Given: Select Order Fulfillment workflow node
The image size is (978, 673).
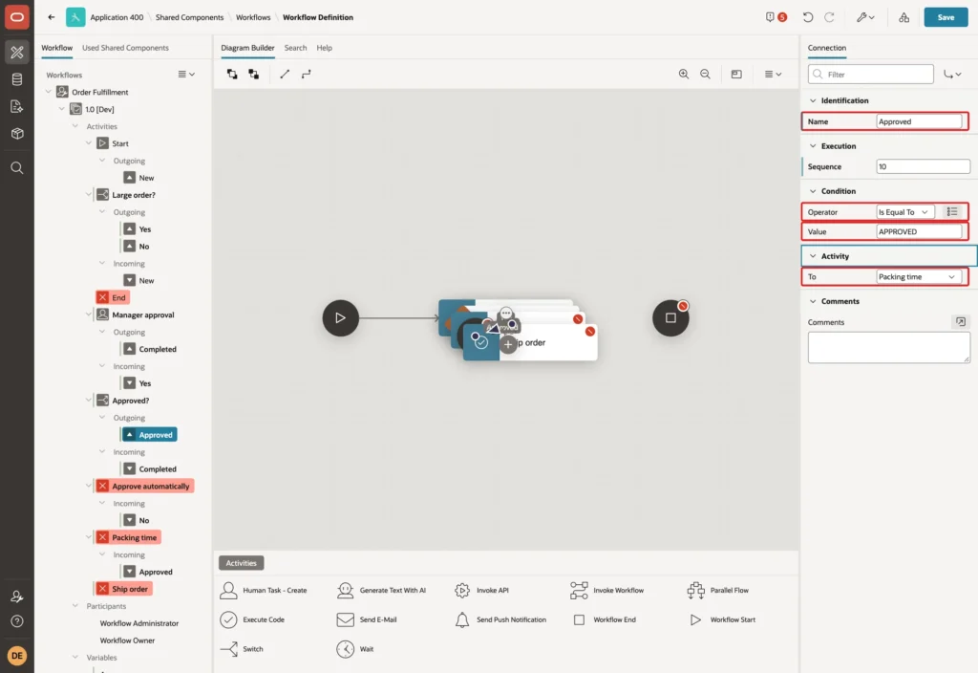Looking at the screenshot, I should pos(99,92).
